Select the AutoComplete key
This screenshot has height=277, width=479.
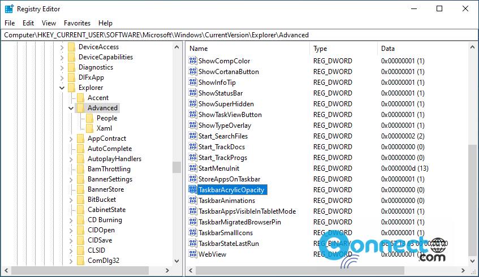[x=110, y=149]
